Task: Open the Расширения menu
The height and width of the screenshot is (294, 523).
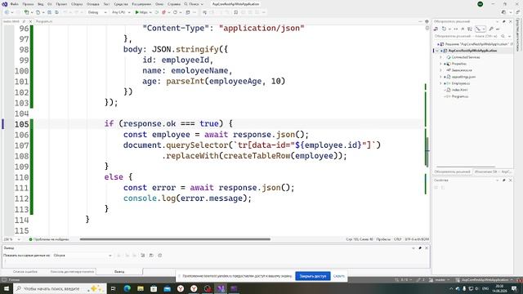Action: [x=141, y=4]
